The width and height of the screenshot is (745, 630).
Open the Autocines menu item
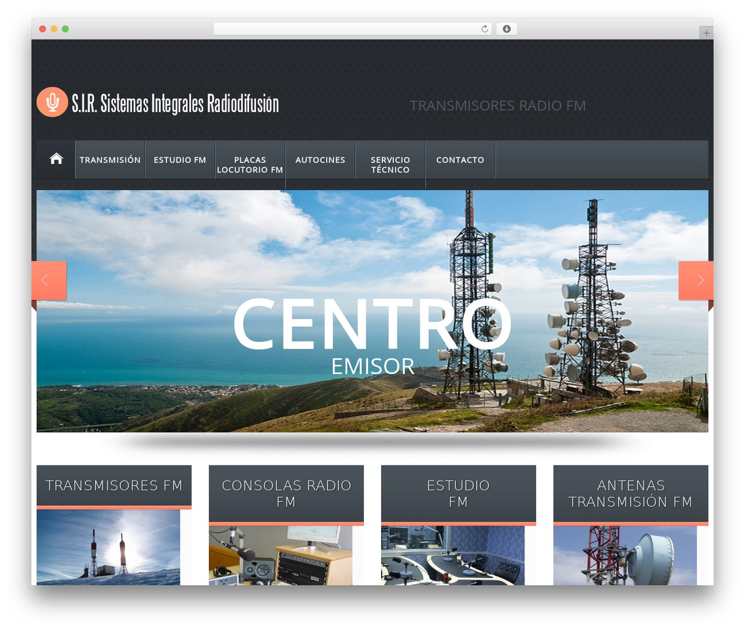[x=320, y=160]
